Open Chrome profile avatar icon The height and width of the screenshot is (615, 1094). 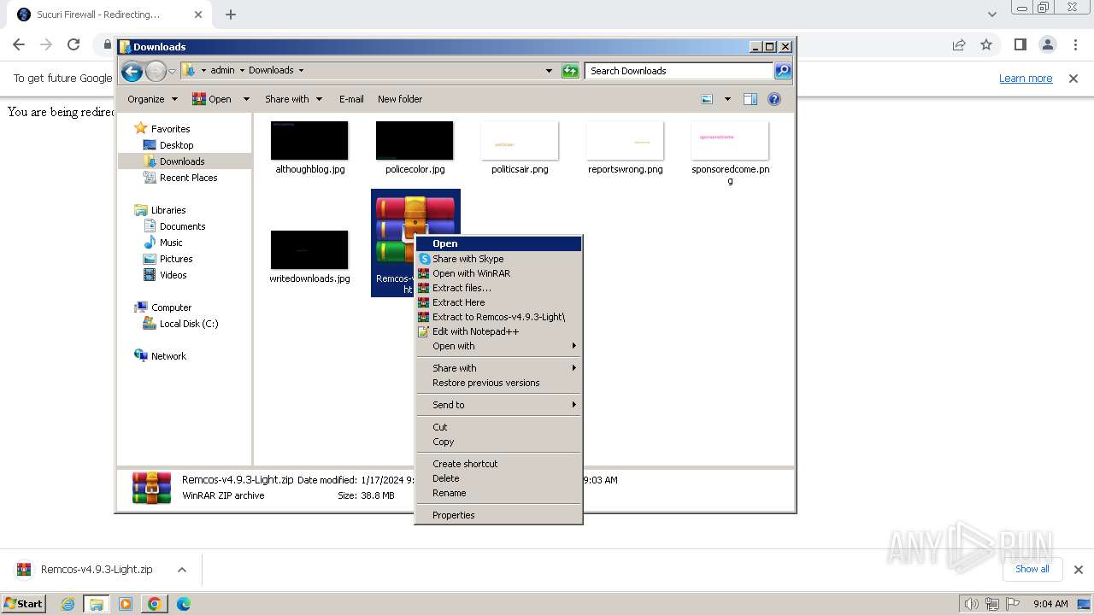(x=1048, y=44)
